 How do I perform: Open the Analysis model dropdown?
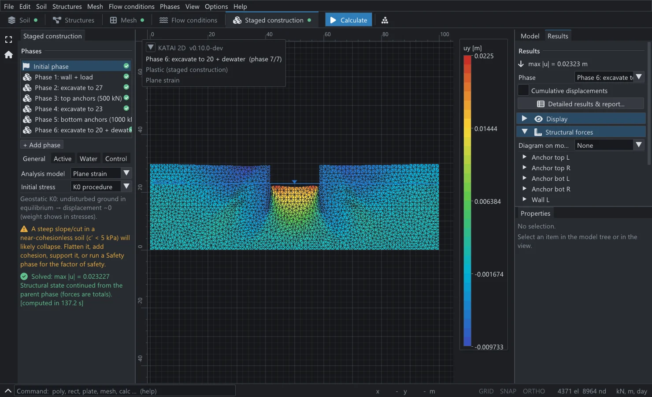[x=101, y=173]
